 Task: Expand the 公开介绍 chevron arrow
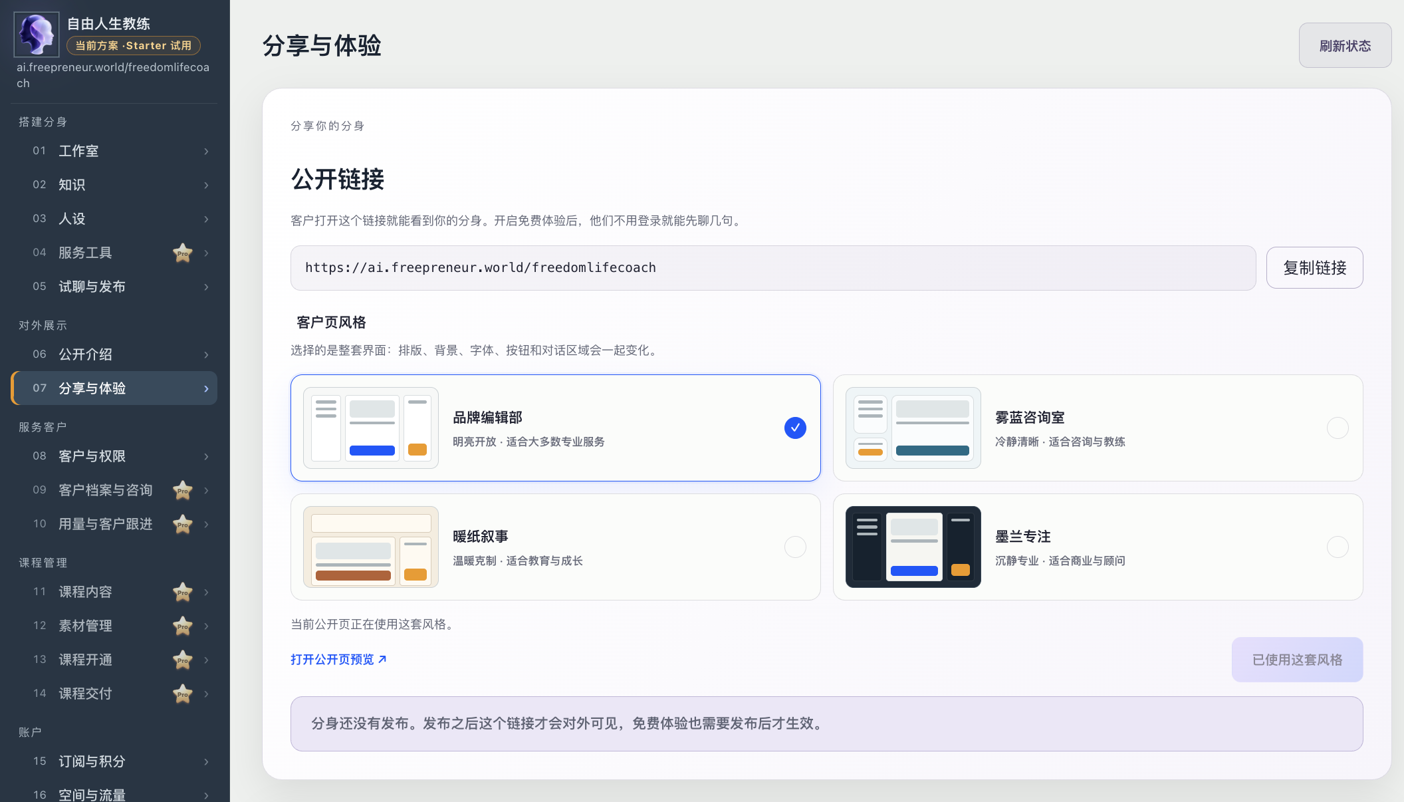click(206, 354)
